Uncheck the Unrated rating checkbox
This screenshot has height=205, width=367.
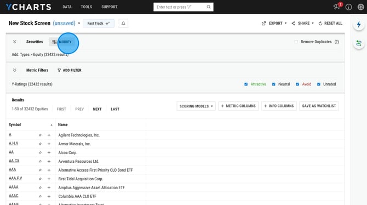[x=319, y=84]
